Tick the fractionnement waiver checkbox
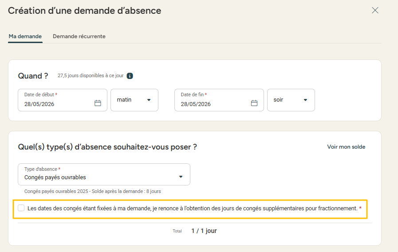Viewport: 398px width, 252px height. 21,208
